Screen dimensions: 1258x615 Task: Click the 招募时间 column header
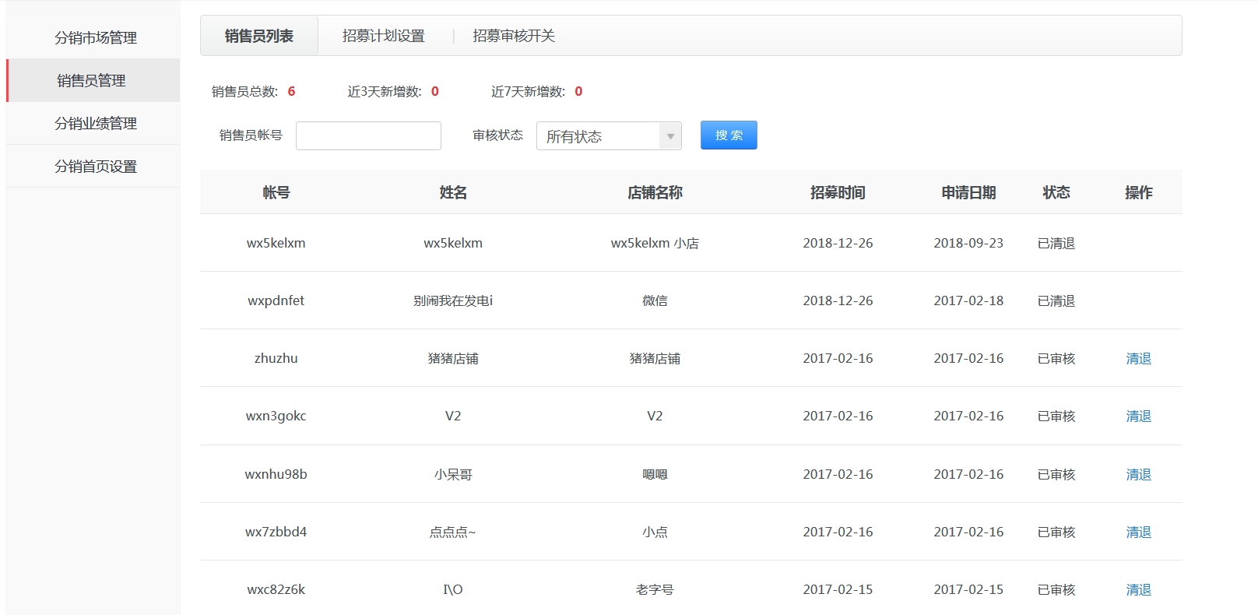point(838,192)
